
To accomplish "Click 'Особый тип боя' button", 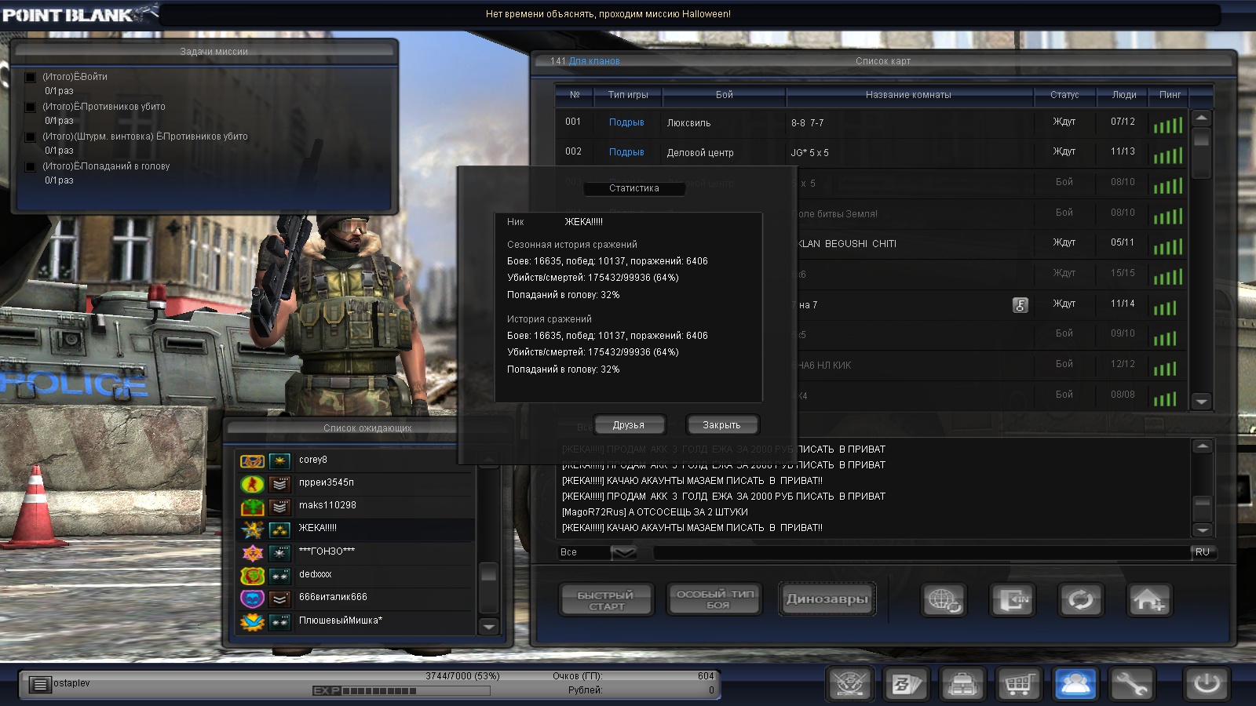I will pos(714,600).
